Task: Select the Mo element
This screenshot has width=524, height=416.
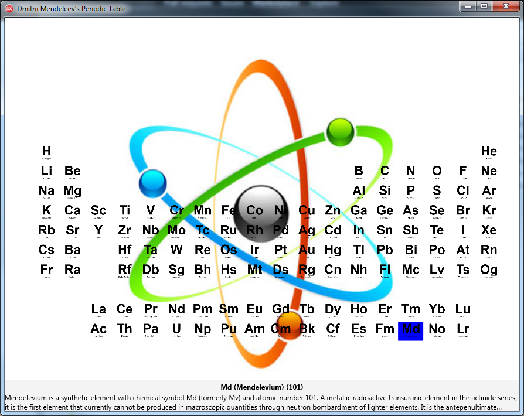Action: pos(176,231)
